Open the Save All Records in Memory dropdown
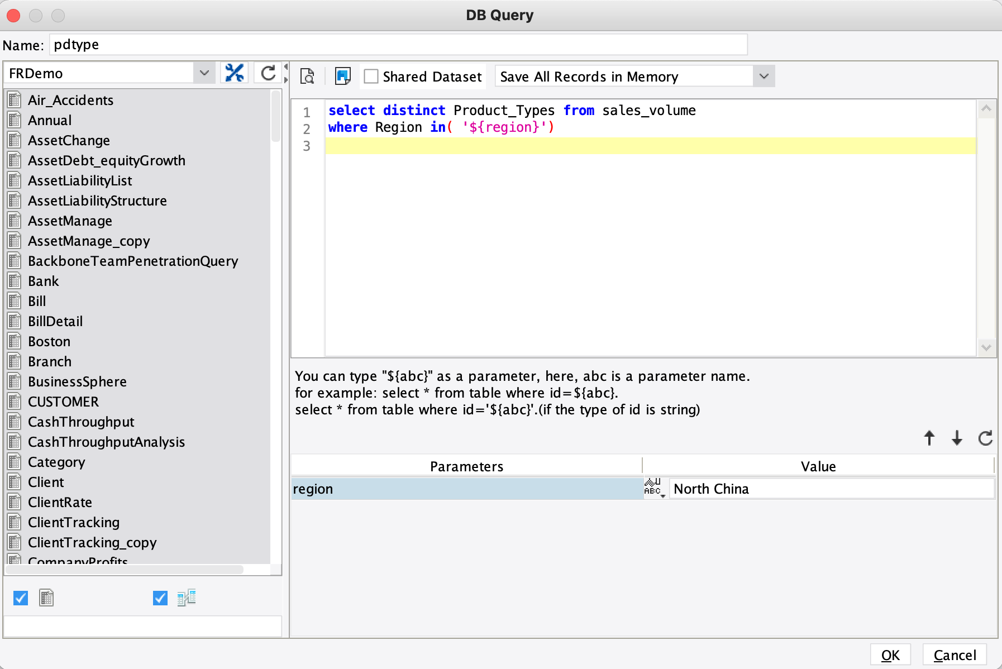This screenshot has width=1002, height=669. 764,77
